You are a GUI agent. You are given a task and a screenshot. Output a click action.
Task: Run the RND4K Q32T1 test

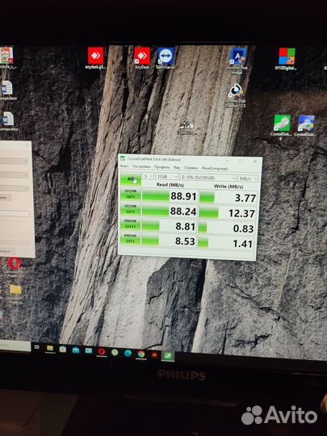pos(131,224)
